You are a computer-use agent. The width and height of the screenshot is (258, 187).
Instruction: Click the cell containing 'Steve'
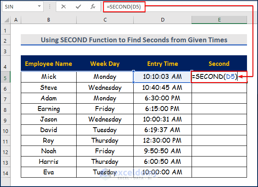(49, 87)
